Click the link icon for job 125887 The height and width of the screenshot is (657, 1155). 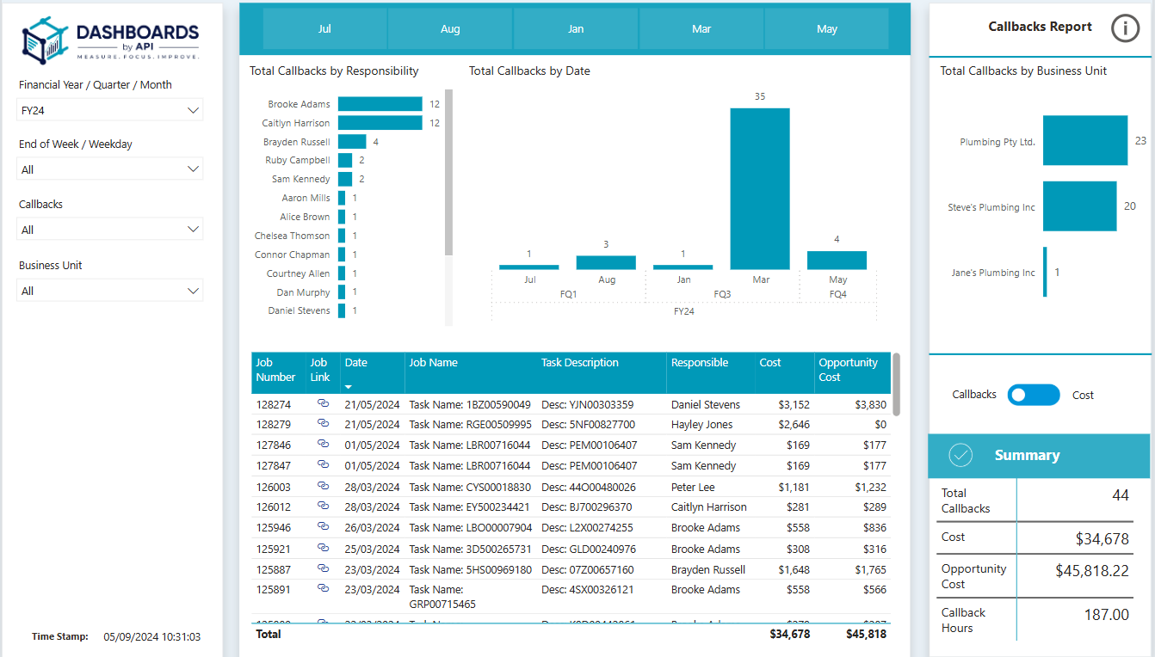pos(323,568)
